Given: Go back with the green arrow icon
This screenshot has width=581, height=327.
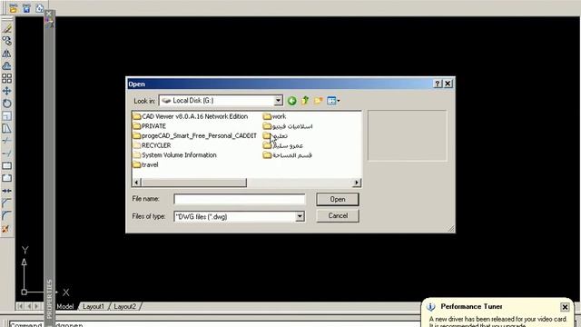Looking at the screenshot, I should pyautogui.click(x=292, y=101).
